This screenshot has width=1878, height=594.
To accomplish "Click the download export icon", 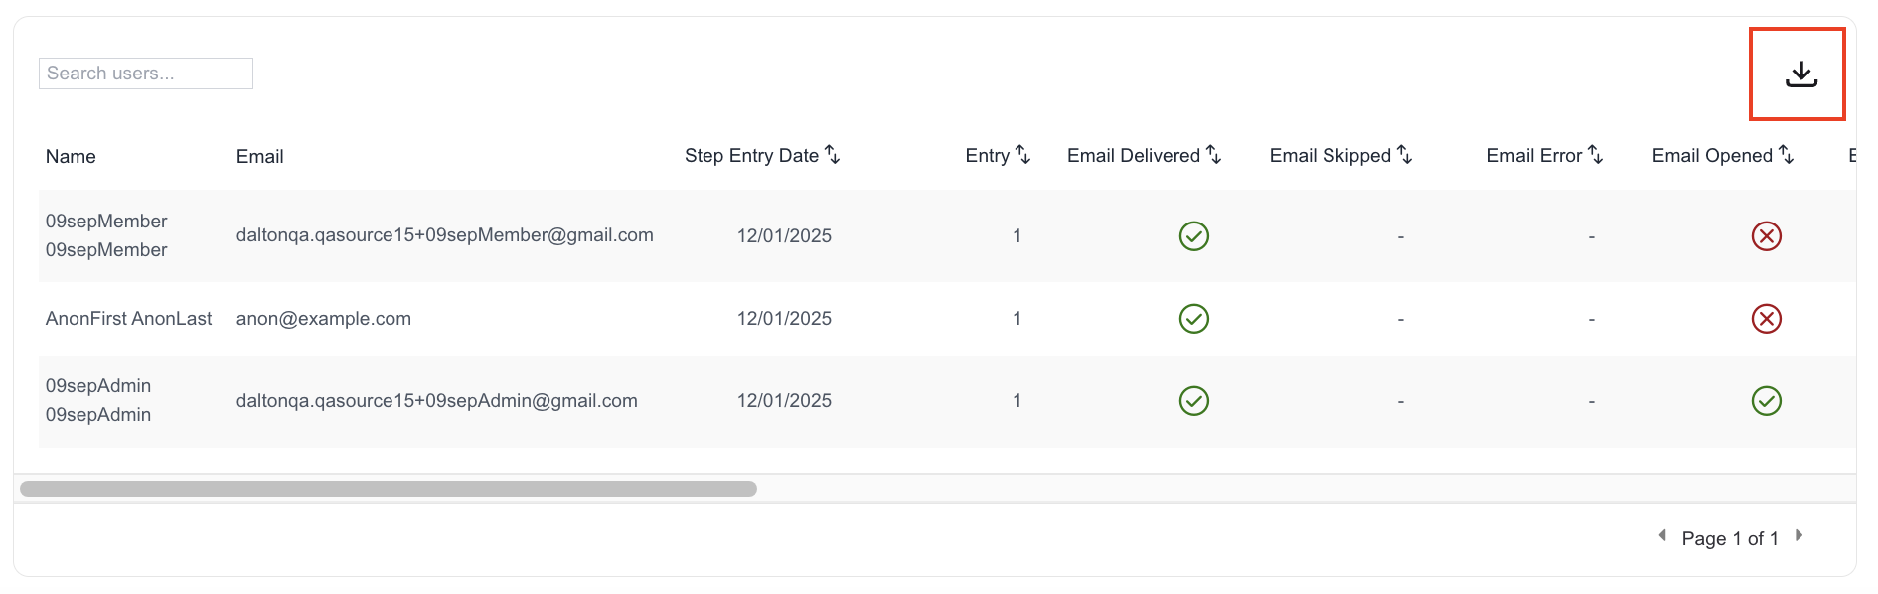I will (x=1800, y=74).
